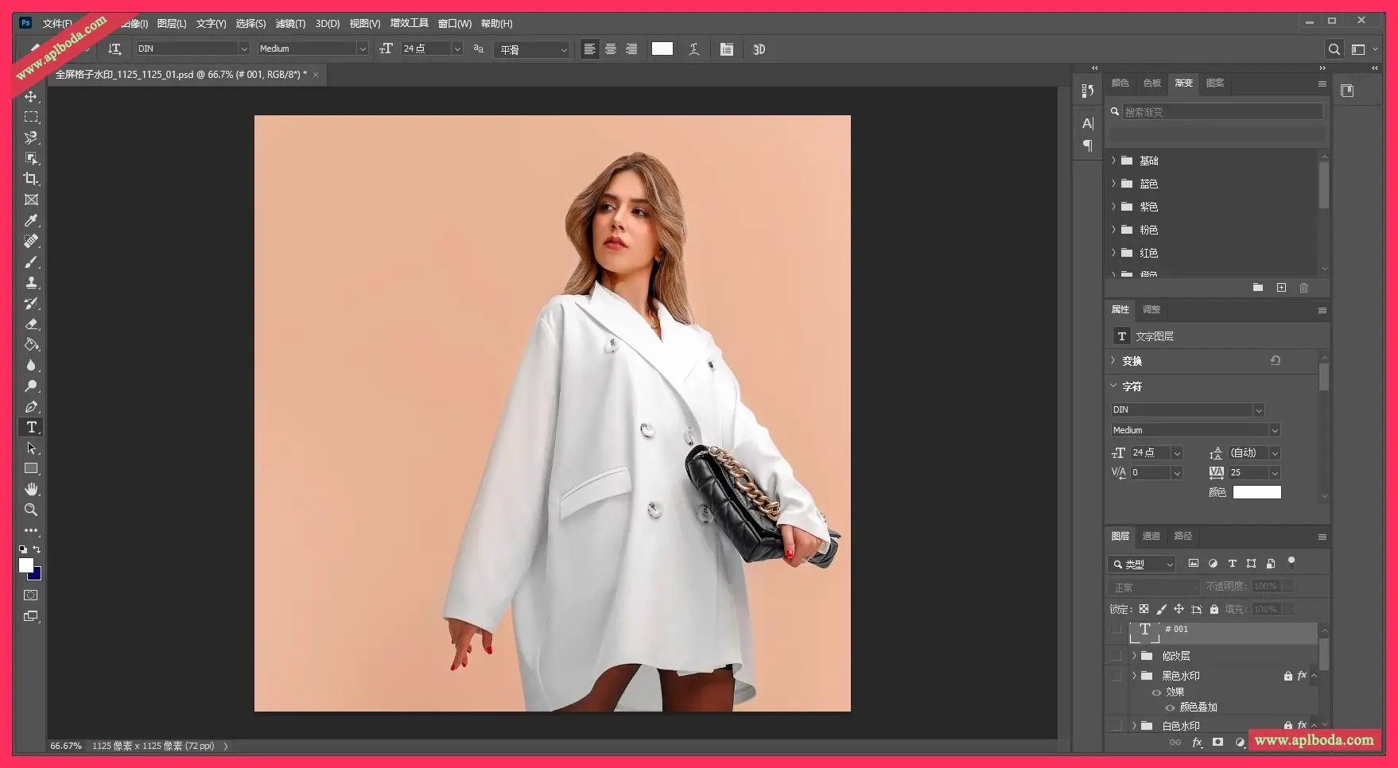Viewport: 1398px width, 768px height.
Task: Toggle visibility of the 修改层 layer group
Action: pos(1116,656)
